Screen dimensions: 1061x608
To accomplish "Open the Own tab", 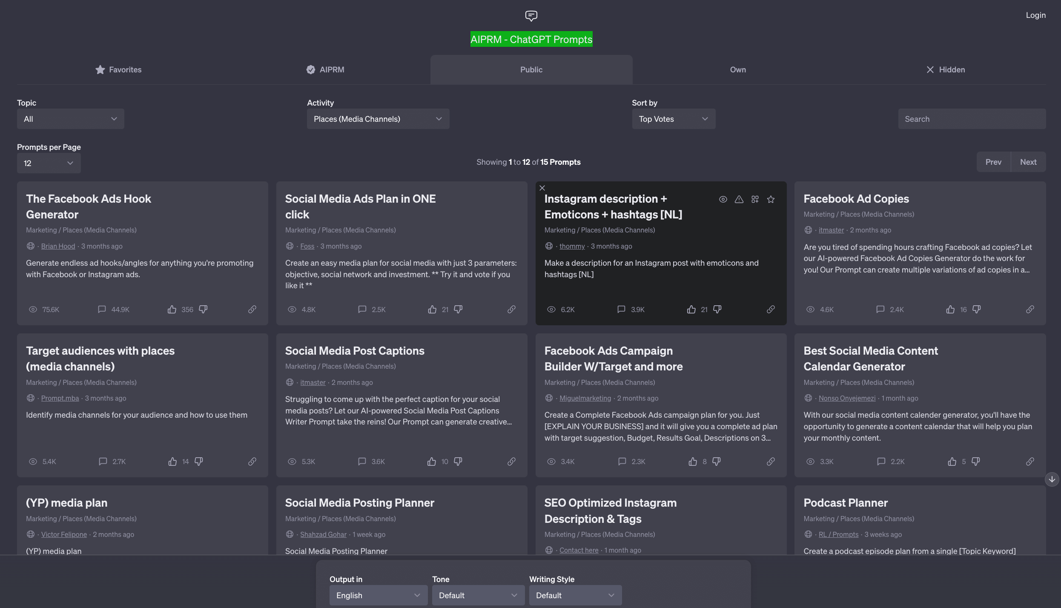I will point(738,70).
